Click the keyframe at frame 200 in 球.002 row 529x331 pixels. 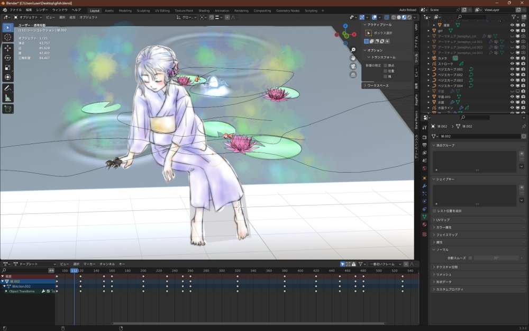[x=143, y=281]
